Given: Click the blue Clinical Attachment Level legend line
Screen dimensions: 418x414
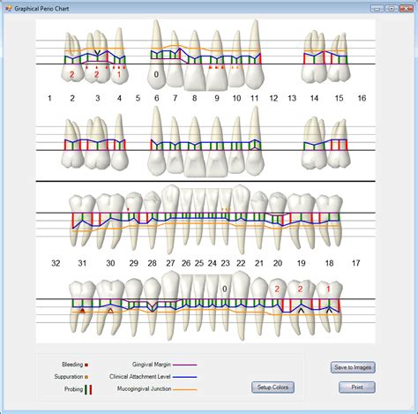Looking at the screenshot, I should (184, 377).
